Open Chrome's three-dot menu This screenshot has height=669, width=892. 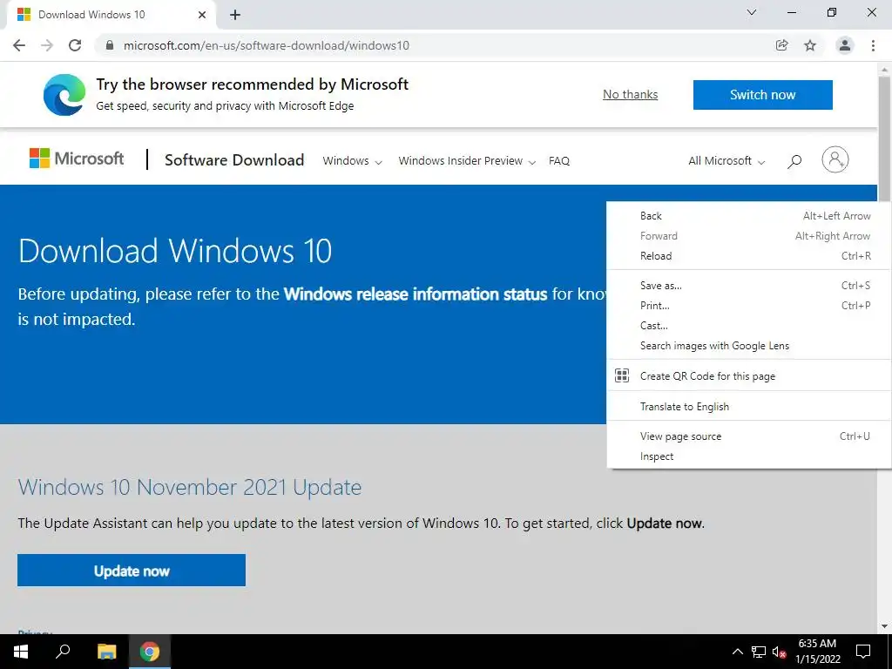pos(873,45)
